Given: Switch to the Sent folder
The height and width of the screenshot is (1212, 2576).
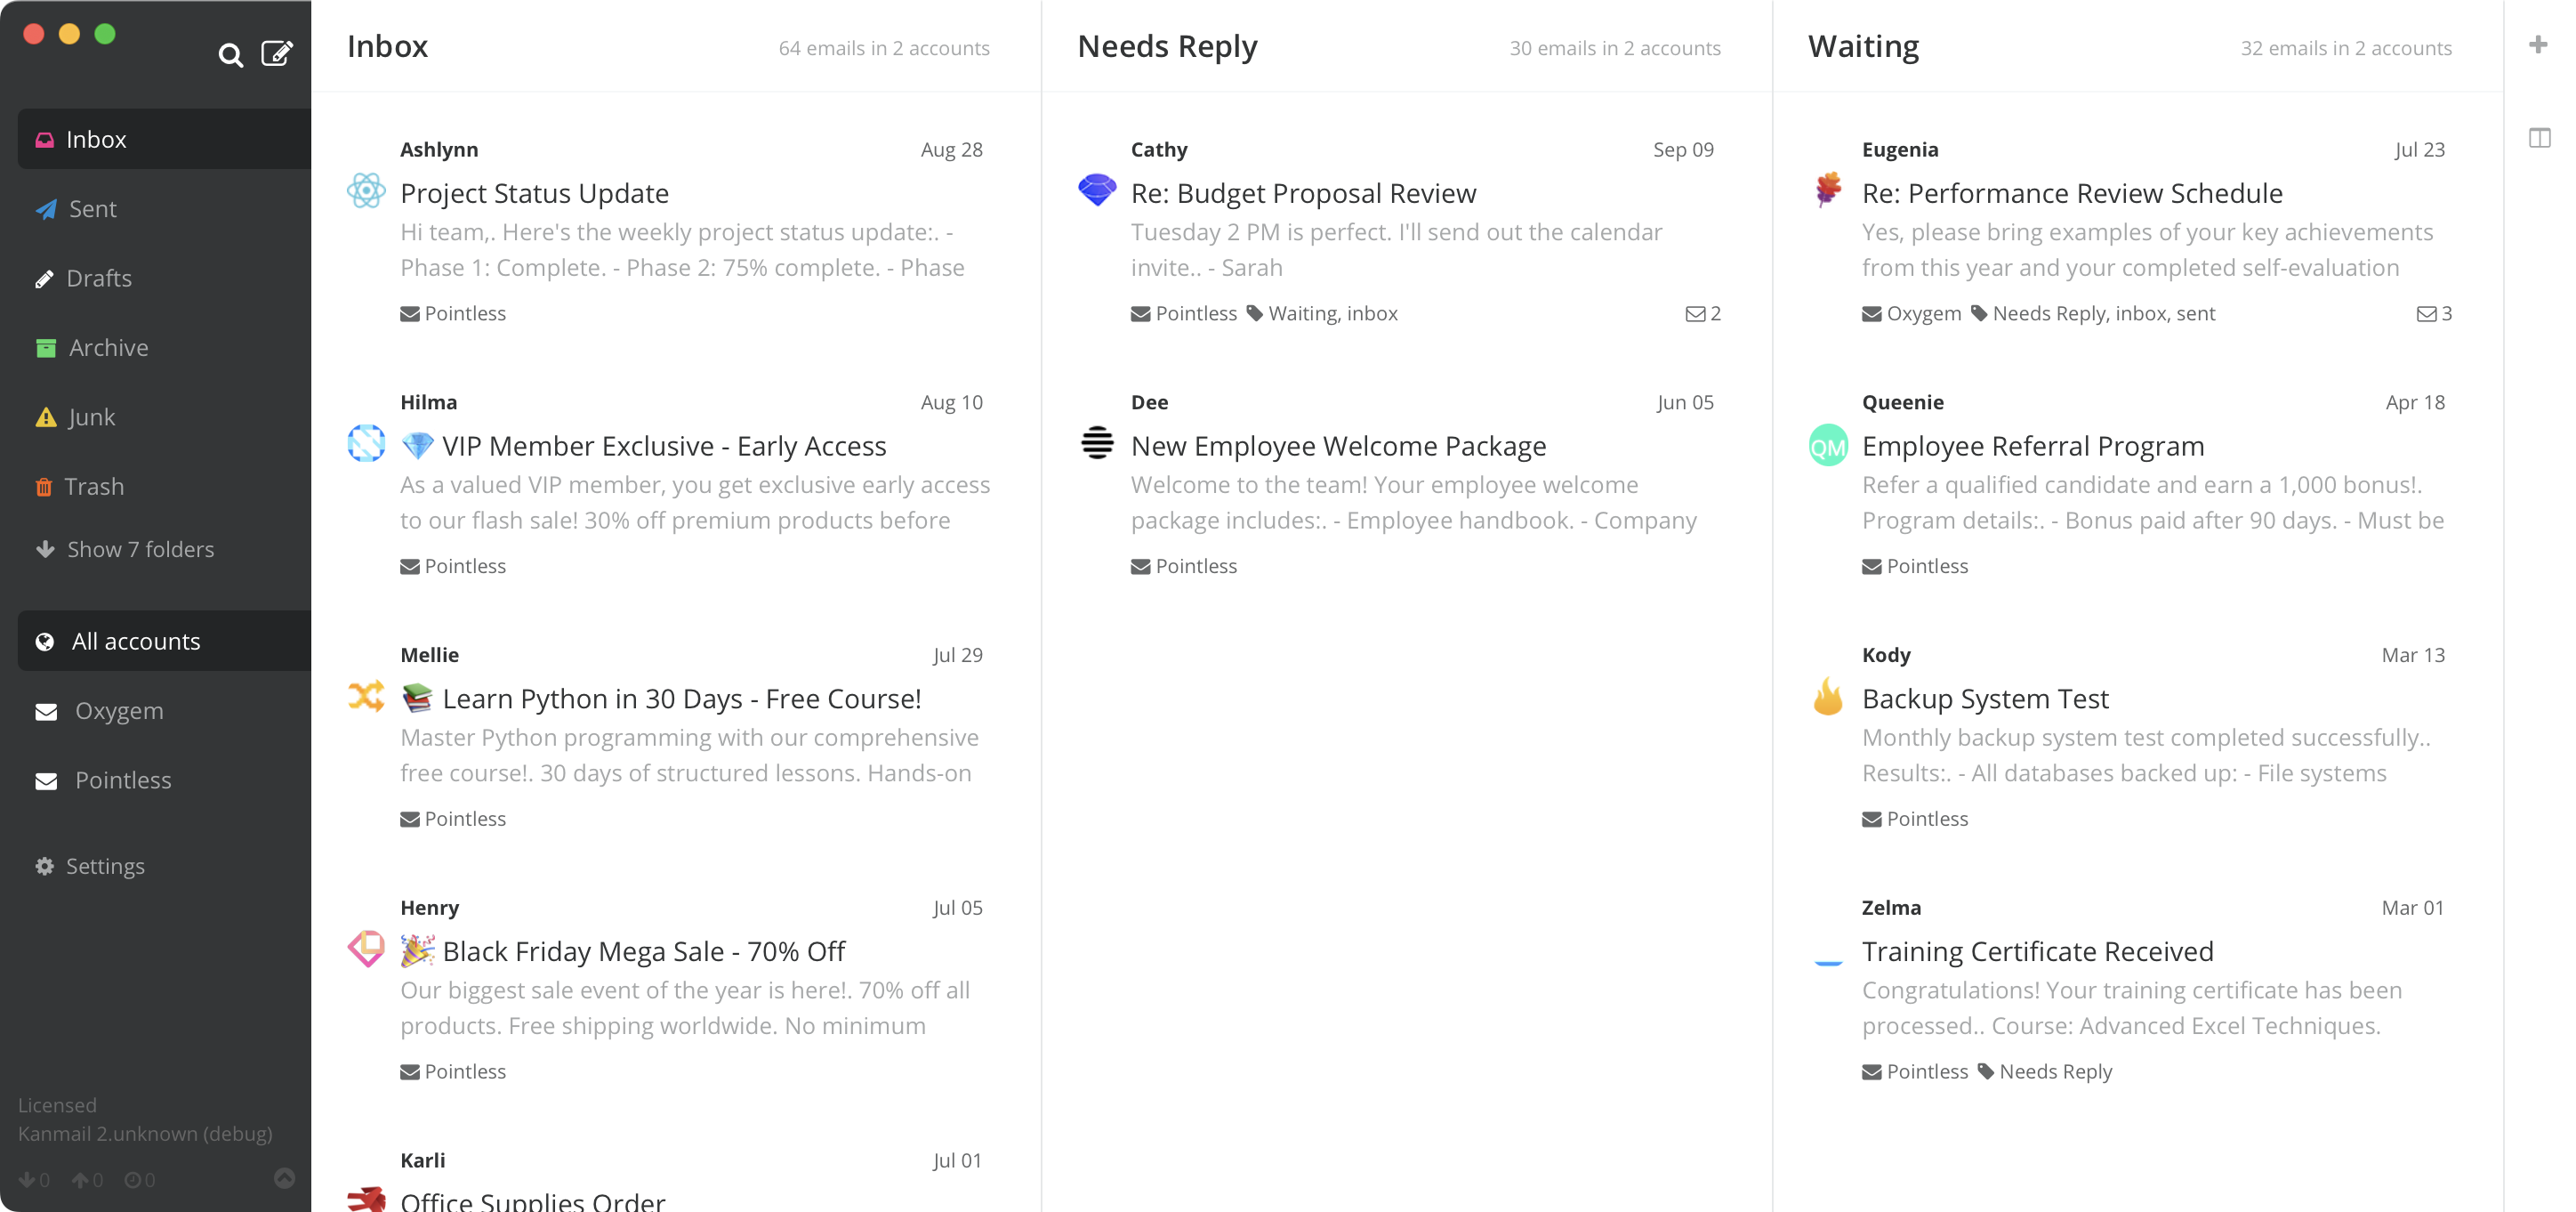Looking at the screenshot, I should coord(93,208).
